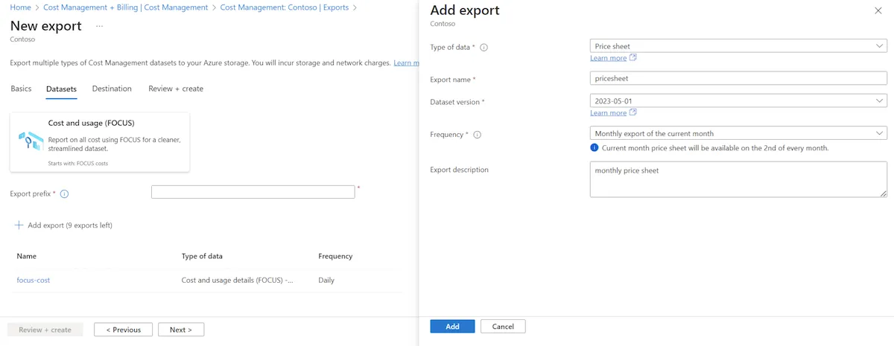Click the Export description text area
894x346 pixels.
[738, 179]
